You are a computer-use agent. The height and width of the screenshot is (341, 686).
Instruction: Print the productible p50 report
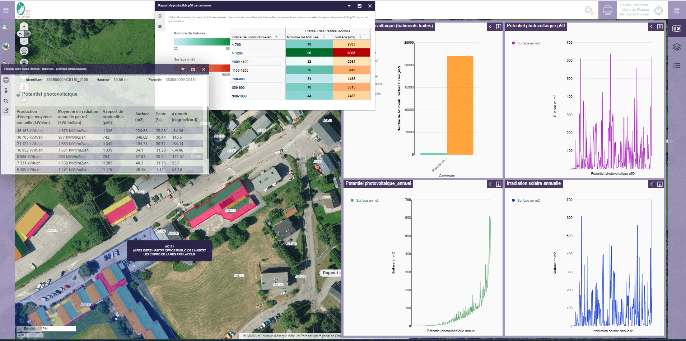160,16
